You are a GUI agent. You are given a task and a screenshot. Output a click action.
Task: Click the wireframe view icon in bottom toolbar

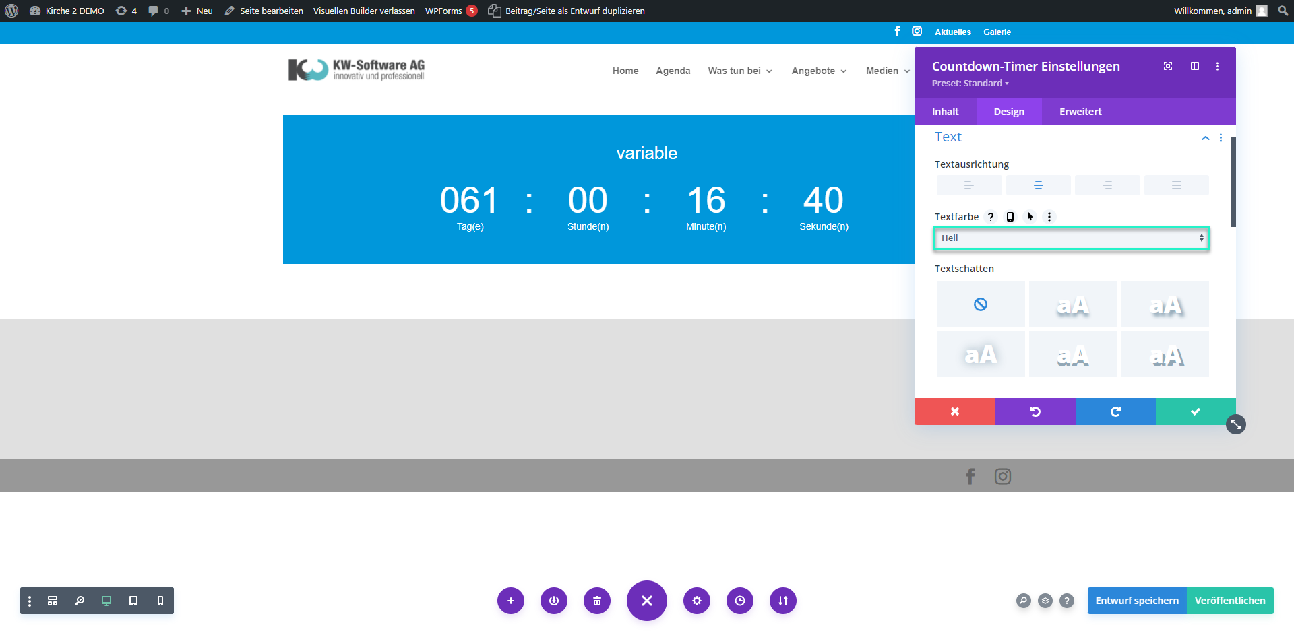coord(53,601)
